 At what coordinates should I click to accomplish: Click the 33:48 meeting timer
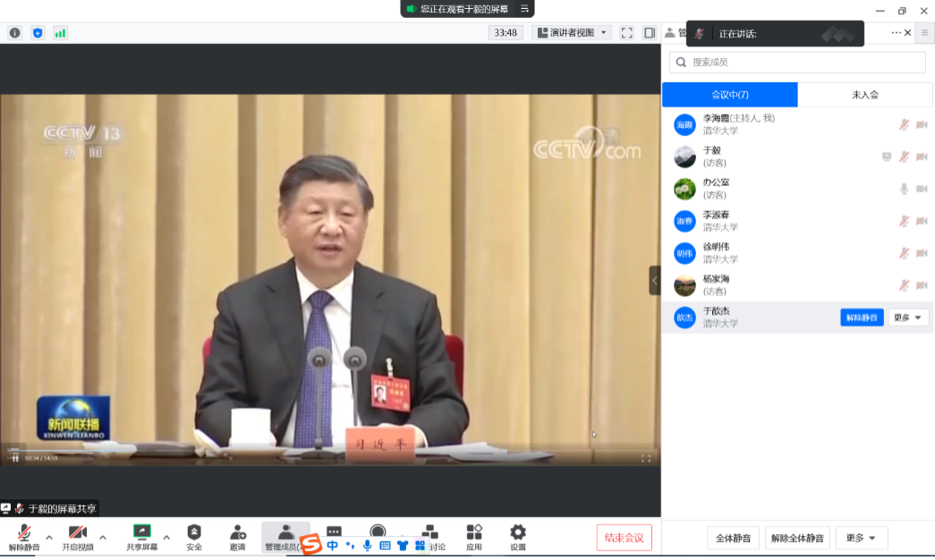[506, 33]
